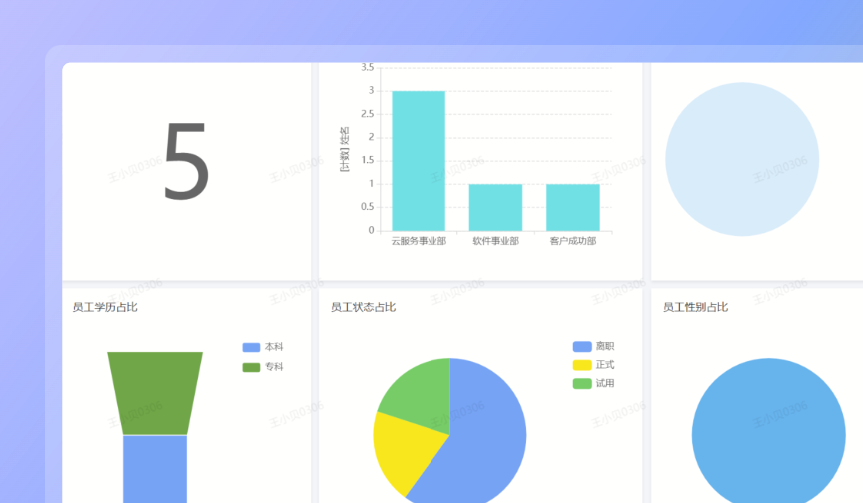The width and height of the screenshot is (863, 503).
Task: Click the 云服务事业部 x-axis label
Action: coord(419,241)
